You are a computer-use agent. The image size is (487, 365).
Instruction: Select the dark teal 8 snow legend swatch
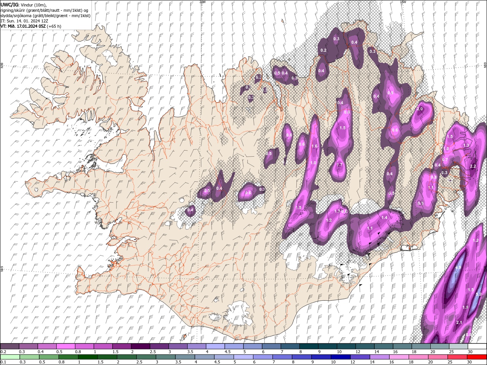click(309, 346)
